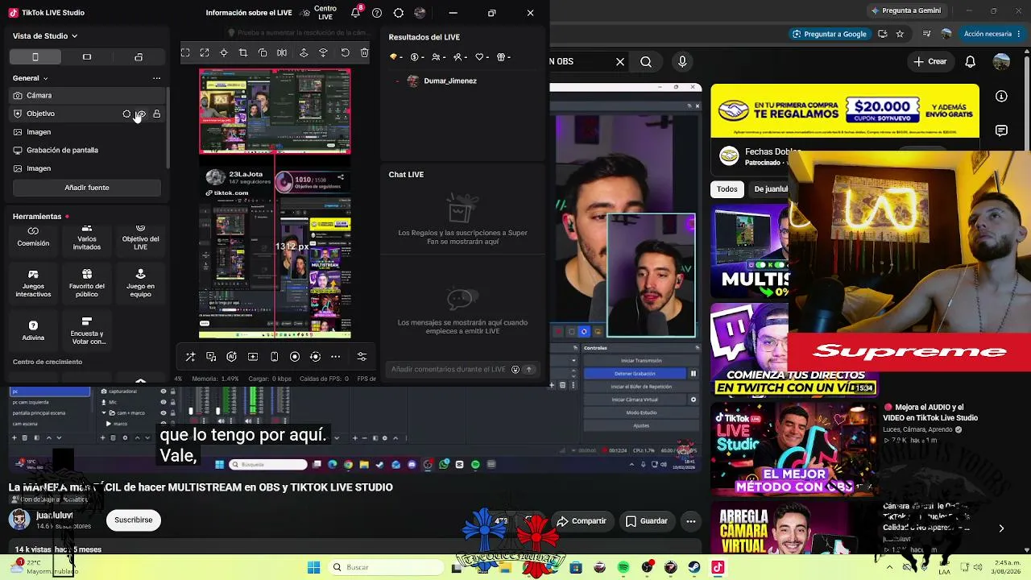1031x580 pixels.
Task: Switch to the dual-screen layout mode
Action: click(x=139, y=57)
